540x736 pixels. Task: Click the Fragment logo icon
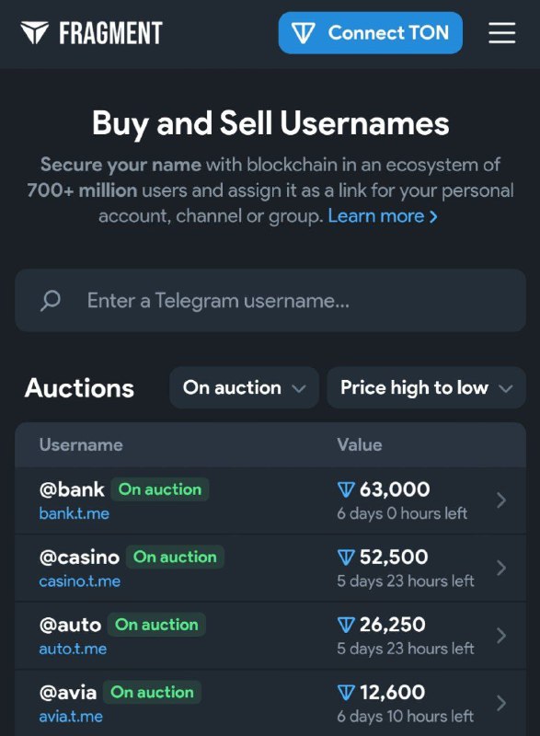coord(34,32)
